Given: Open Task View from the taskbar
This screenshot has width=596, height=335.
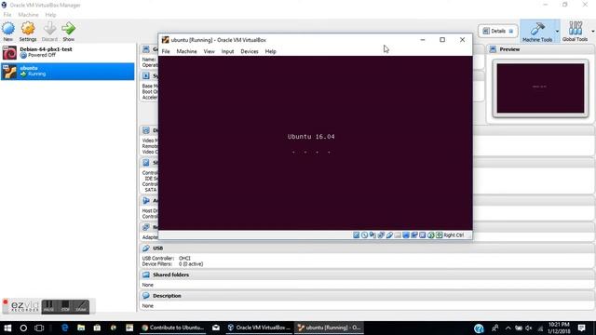Looking at the screenshot, I should 39,328.
